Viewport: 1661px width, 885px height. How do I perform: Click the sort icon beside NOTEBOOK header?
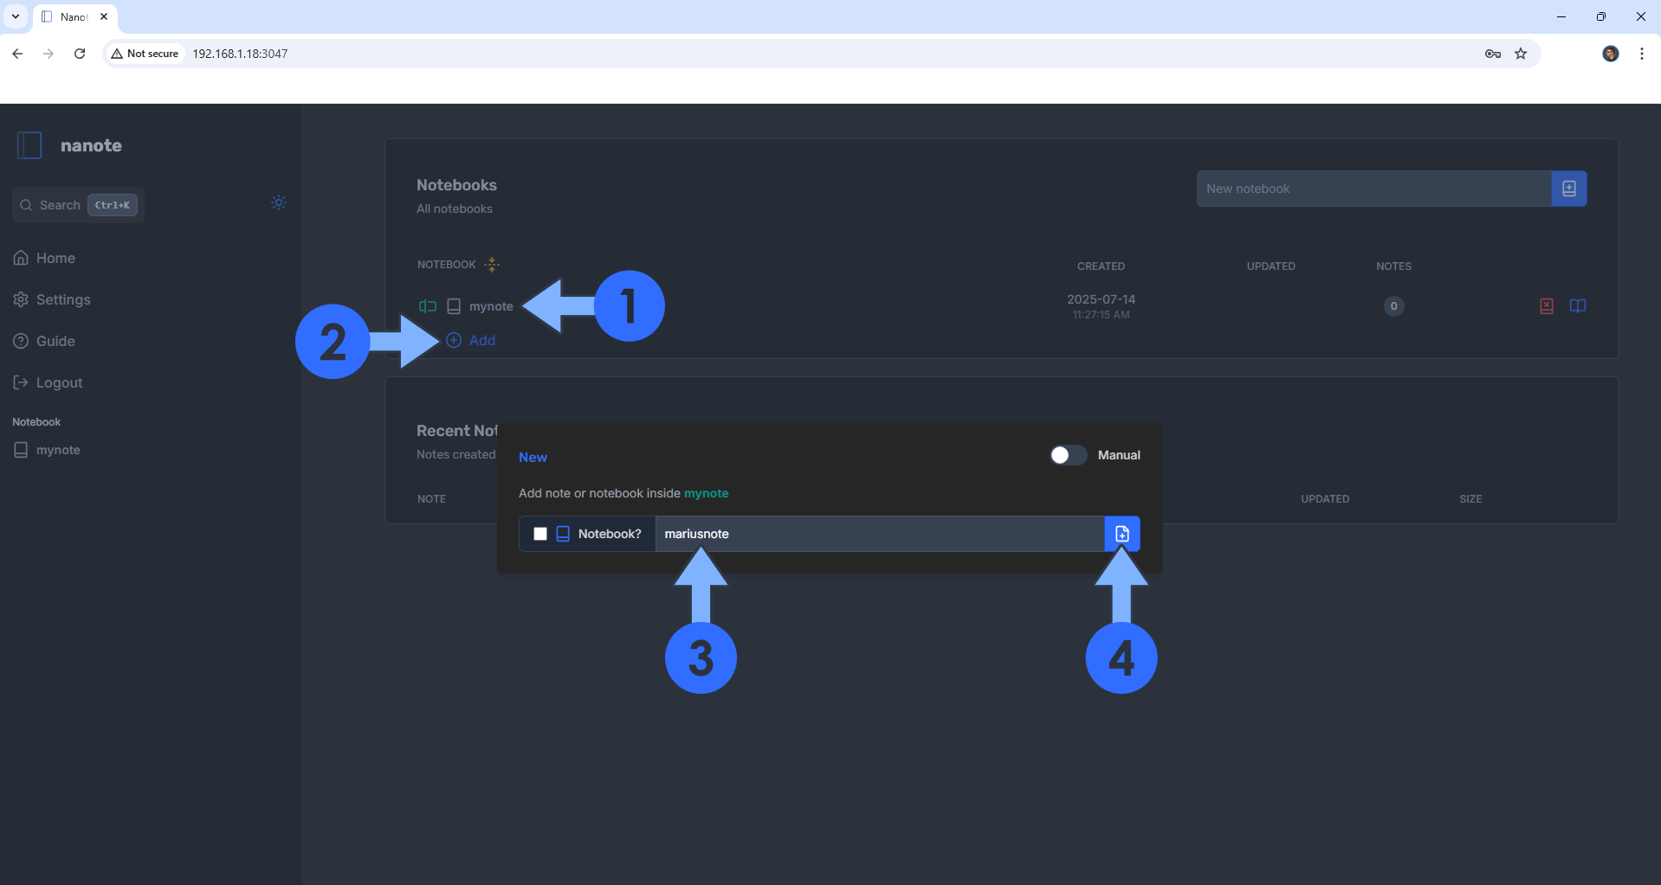click(x=492, y=265)
